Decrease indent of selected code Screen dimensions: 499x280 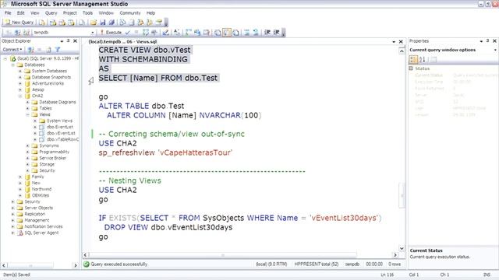pyautogui.click(x=267, y=32)
